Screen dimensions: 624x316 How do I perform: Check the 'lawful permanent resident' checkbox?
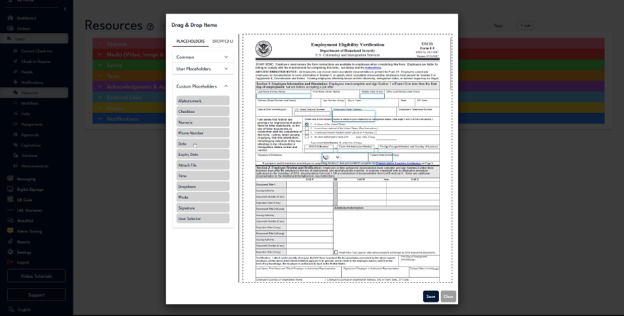[x=307, y=133]
